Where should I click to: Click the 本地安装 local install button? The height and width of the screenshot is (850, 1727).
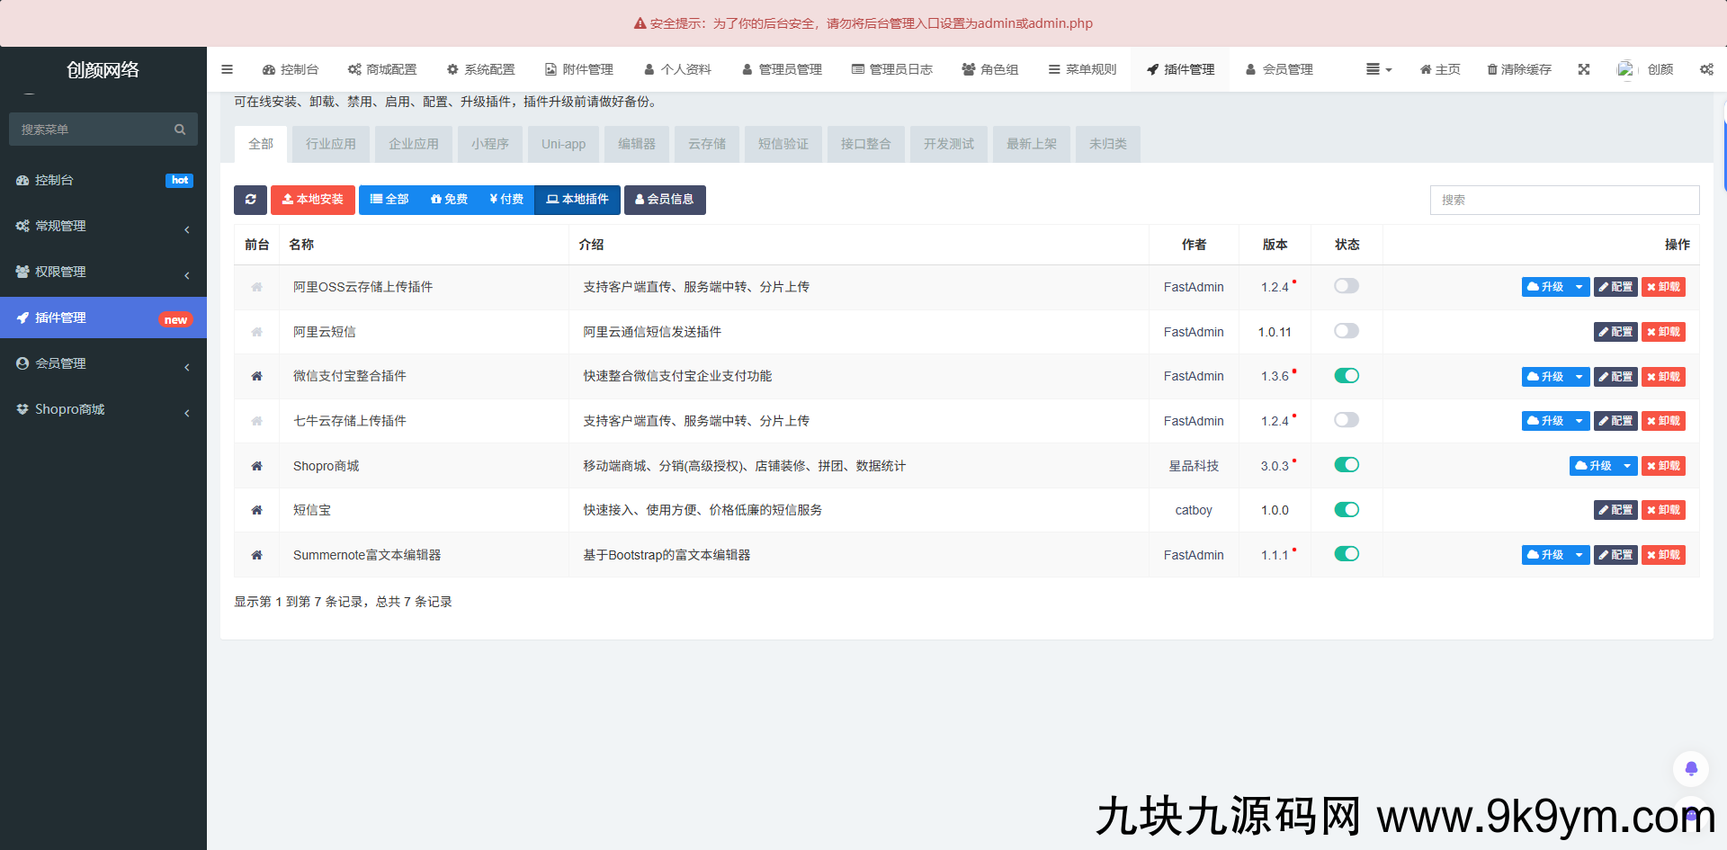(x=312, y=200)
